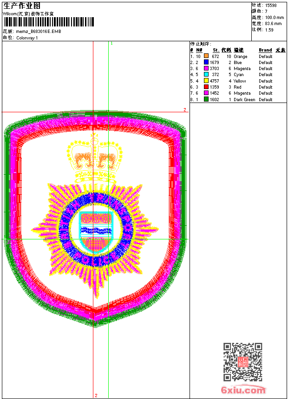This screenshot has width=288, height=399.
Task: Click the file name 'memz_B683016E.EMB'
Action: pos(39,32)
